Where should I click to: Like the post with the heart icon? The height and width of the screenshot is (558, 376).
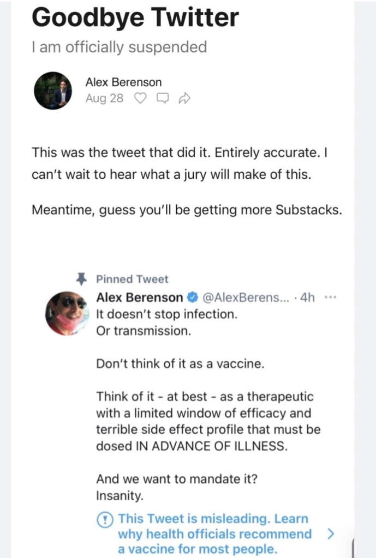coord(141,99)
